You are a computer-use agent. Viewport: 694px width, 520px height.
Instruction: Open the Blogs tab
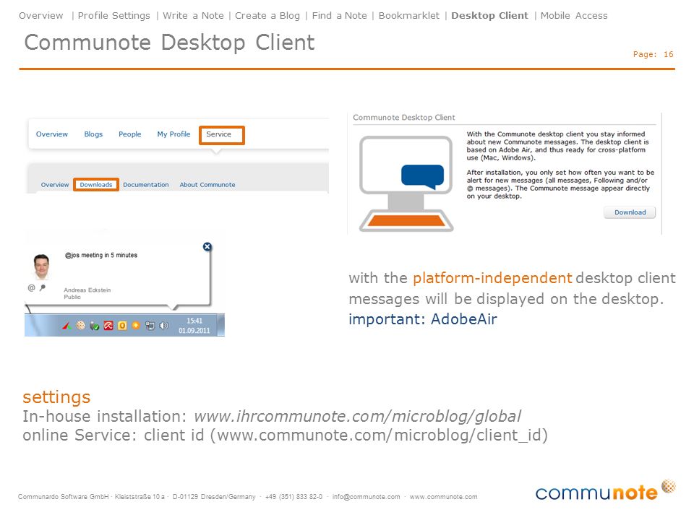(93, 134)
